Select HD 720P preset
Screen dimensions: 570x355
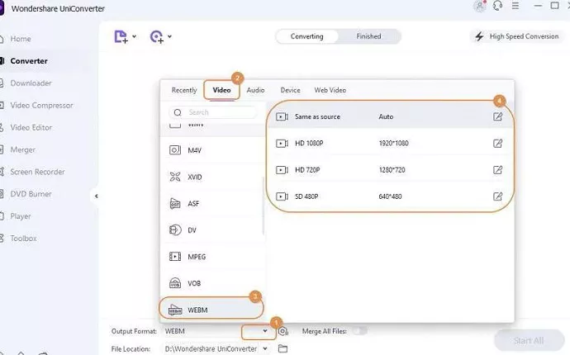pyautogui.click(x=389, y=170)
